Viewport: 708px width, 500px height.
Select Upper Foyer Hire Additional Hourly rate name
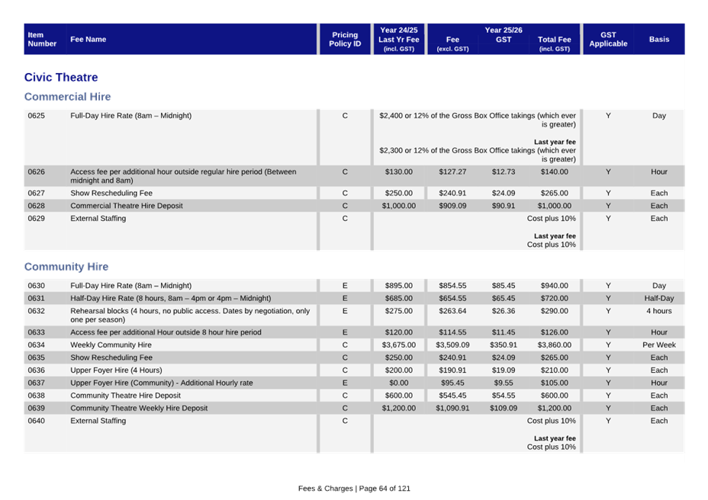click(161, 383)
